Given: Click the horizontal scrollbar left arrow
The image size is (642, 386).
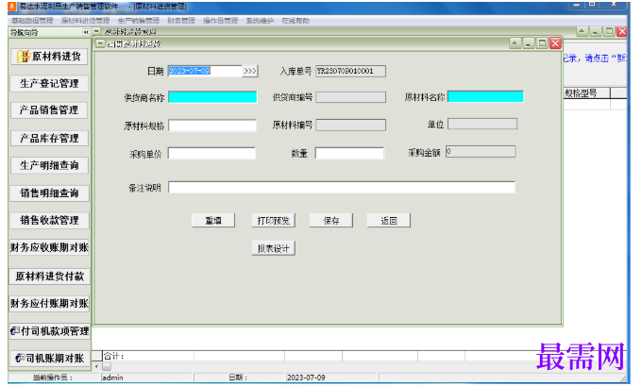Looking at the screenshot, I should coord(96,366).
